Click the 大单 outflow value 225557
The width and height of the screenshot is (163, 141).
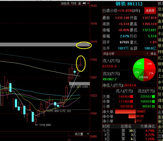tap(146, 96)
